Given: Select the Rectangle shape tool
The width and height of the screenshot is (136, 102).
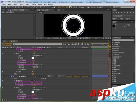Looking at the screenshot, I should [22, 7].
